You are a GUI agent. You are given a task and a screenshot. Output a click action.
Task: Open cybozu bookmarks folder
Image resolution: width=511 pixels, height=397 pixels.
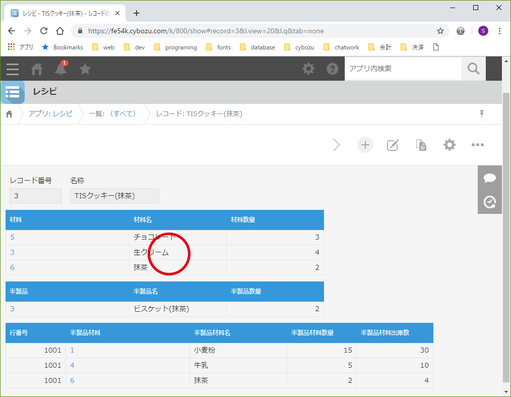click(x=299, y=47)
